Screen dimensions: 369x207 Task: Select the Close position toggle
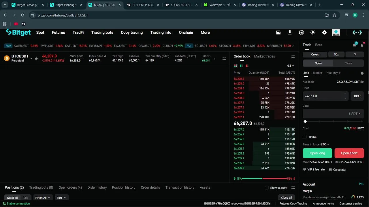[348, 63]
